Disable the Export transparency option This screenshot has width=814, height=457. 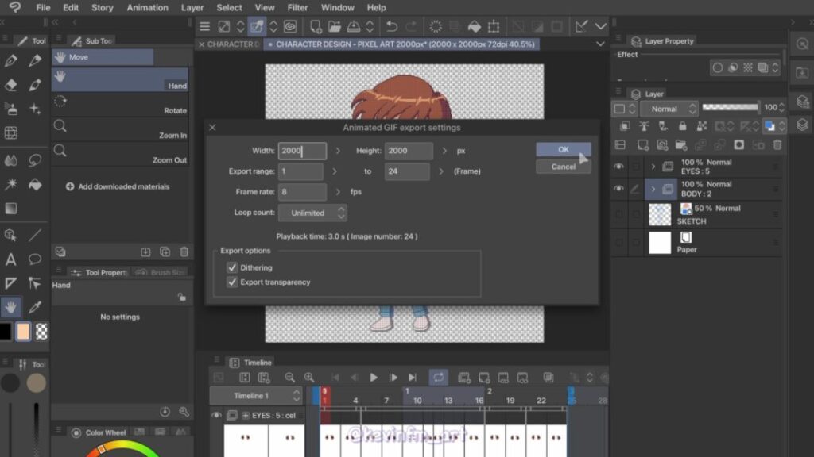232,282
